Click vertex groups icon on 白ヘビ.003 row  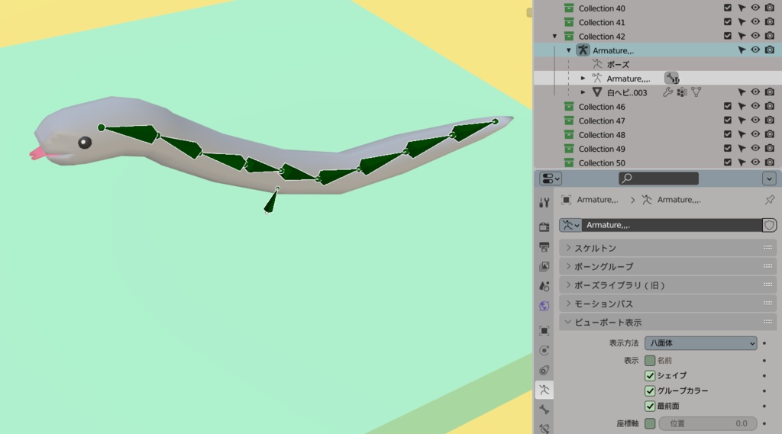(x=682, y=92)
